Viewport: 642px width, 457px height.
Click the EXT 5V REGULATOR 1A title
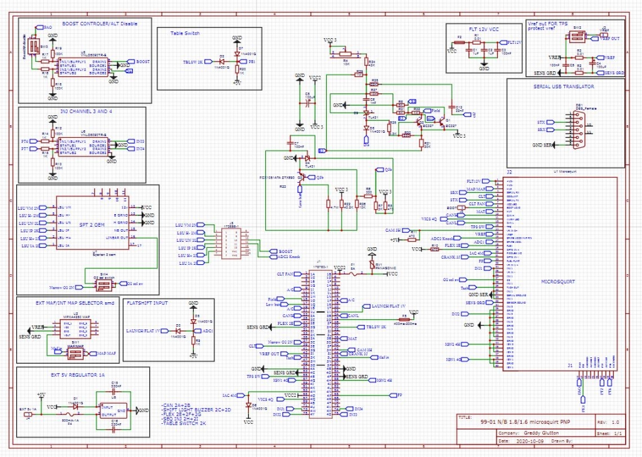pos(78,375)
